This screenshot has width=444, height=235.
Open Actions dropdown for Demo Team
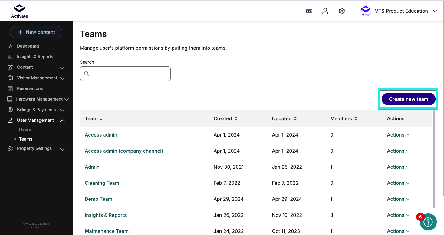click(x=398, y=199)
